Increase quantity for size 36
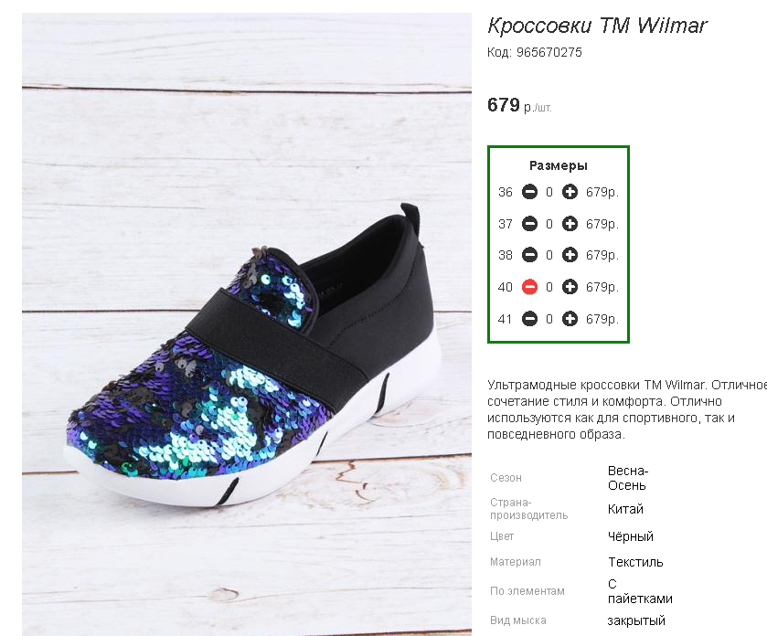Image resolution: width=767 pixels, height=636 pixels. (x=570, y=192)
